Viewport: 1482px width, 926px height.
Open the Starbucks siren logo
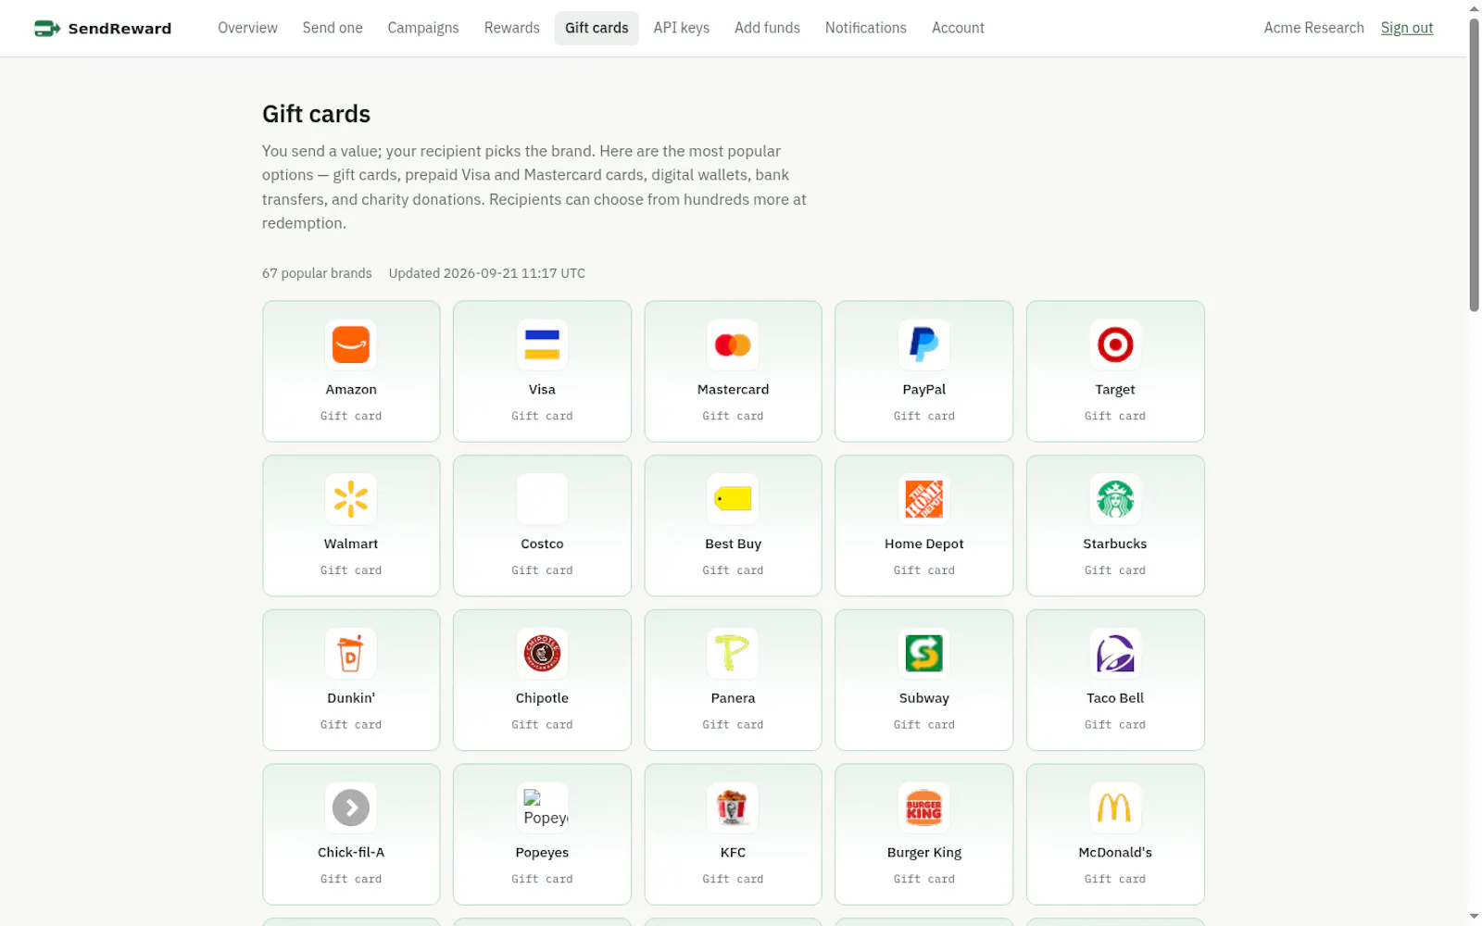click(1115, 499)
